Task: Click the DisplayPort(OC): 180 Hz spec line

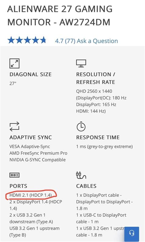Action: click(101, 98)
